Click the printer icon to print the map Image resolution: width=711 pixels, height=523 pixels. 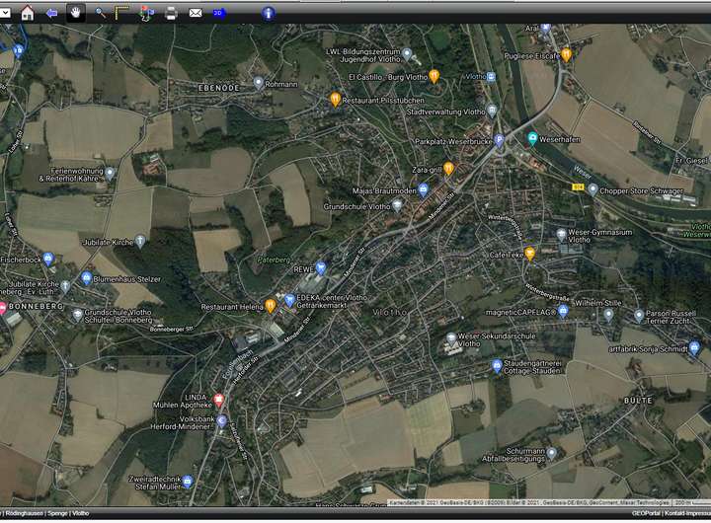[x=171, y=13]
